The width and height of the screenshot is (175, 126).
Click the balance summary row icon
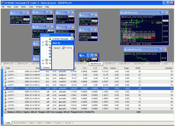coord(5,112)
